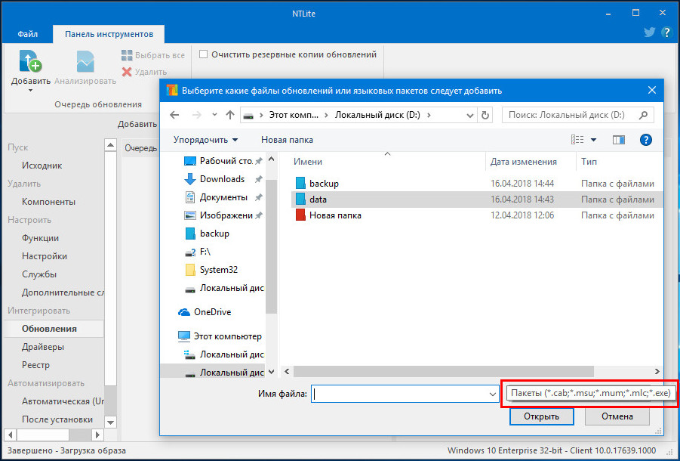The height and width of the screenshot is (461, 680).
Task: Open Реестр page in NTLite sidebar
Action: coord(36,365)
